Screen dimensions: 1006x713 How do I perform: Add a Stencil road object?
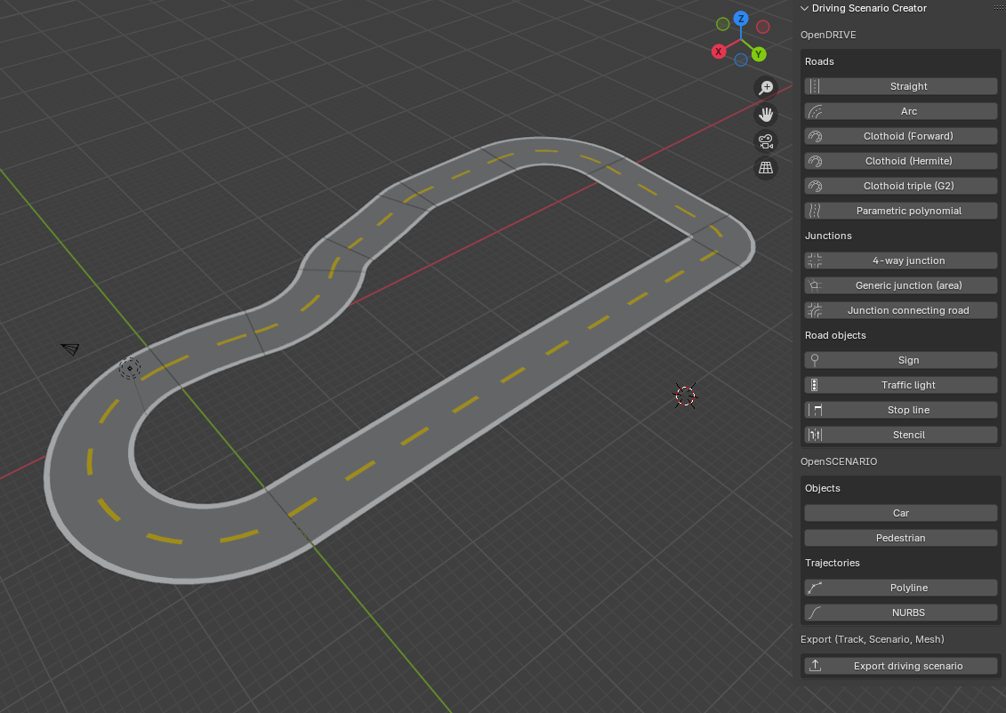901,435
